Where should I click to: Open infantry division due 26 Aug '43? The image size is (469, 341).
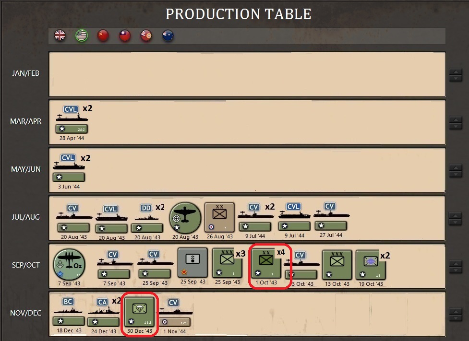pos(219,218)
